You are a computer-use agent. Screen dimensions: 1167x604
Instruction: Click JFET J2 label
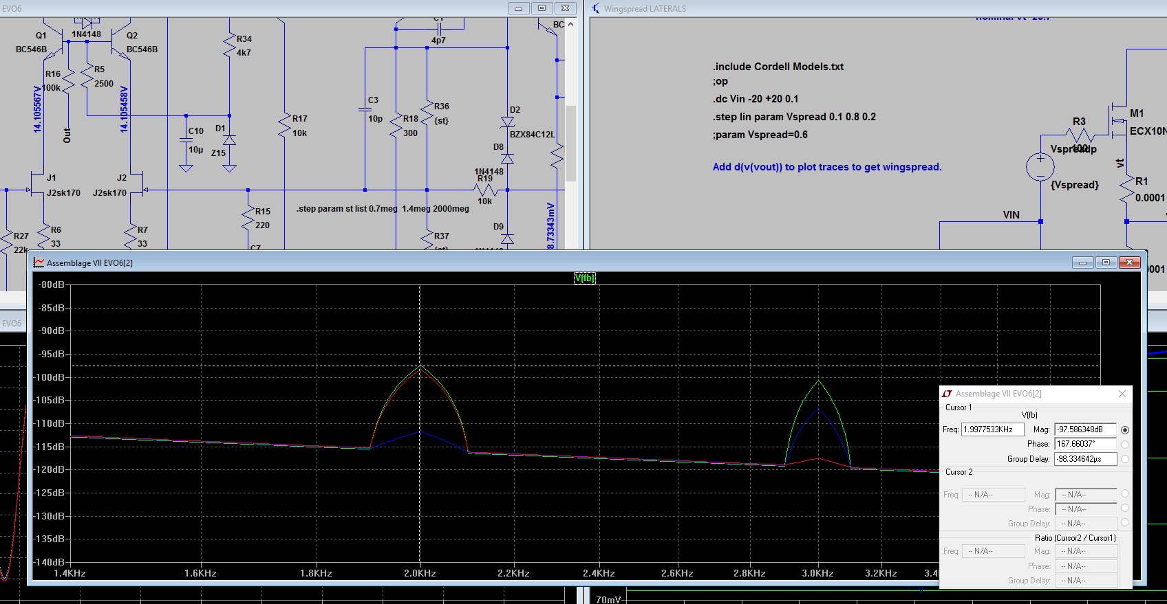tap(122, 177)
